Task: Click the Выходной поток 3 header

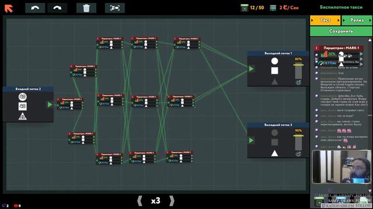Action: pos(278,125)
